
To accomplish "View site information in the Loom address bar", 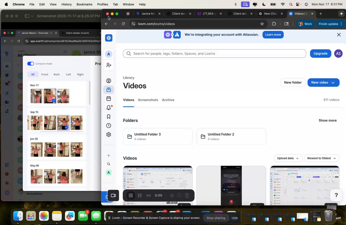I will (x=133, y=24).
